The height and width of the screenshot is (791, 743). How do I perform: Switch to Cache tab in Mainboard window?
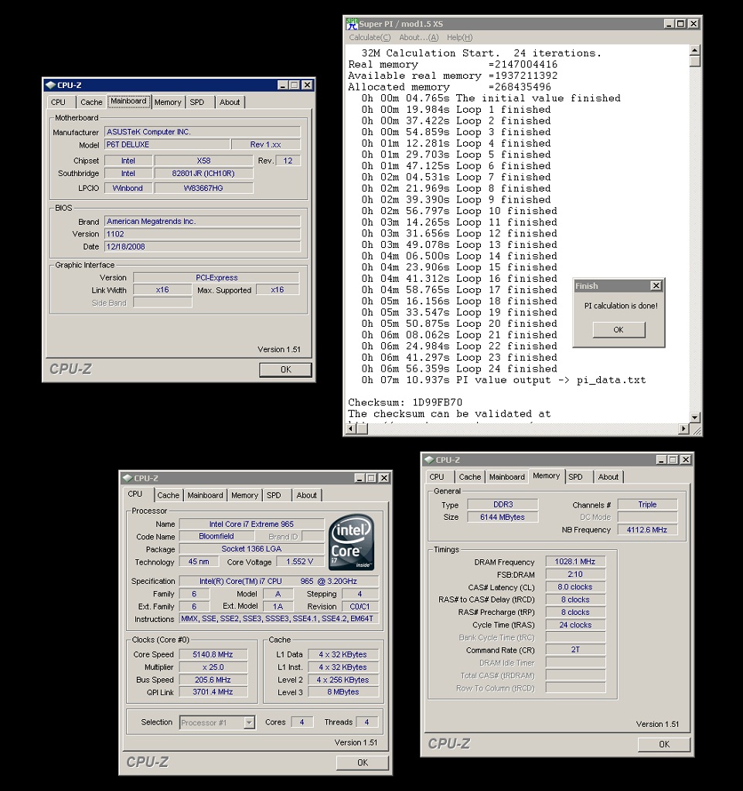[x=91, y=102]
